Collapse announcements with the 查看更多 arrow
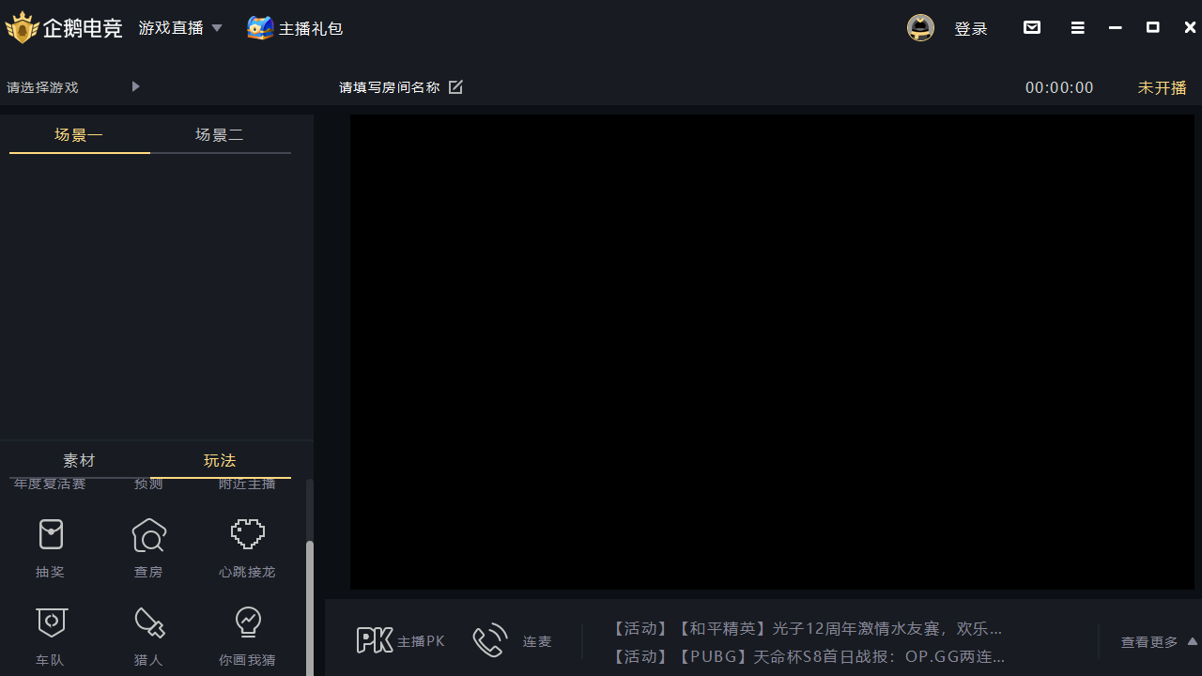Viewport: 1202px width, 676px height. [x=1192, y=641]
